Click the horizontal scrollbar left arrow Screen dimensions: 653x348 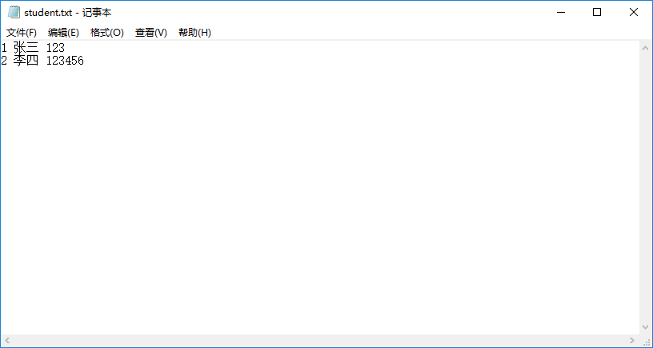(7, 341)
